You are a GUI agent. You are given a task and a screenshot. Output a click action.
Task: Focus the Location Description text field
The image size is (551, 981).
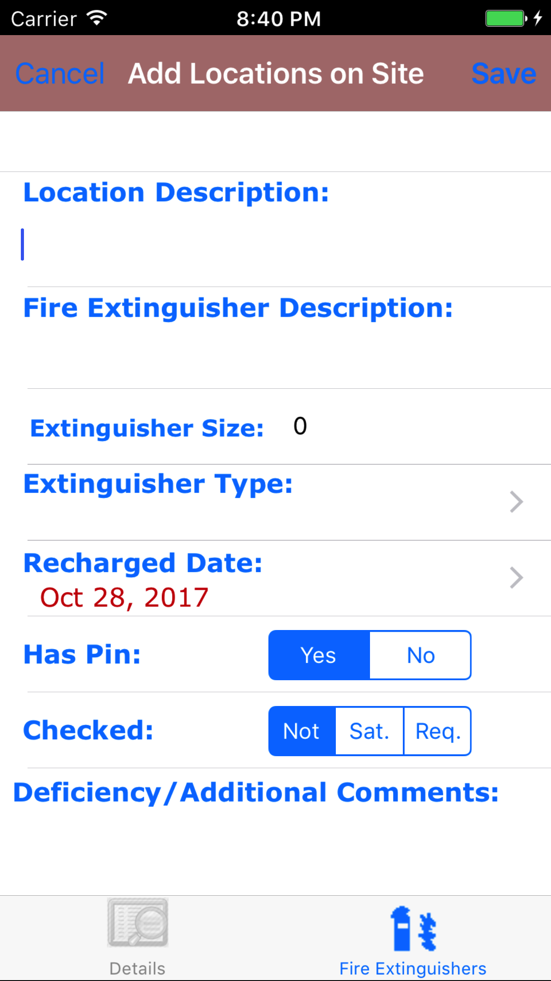click(x=284, y=245)
